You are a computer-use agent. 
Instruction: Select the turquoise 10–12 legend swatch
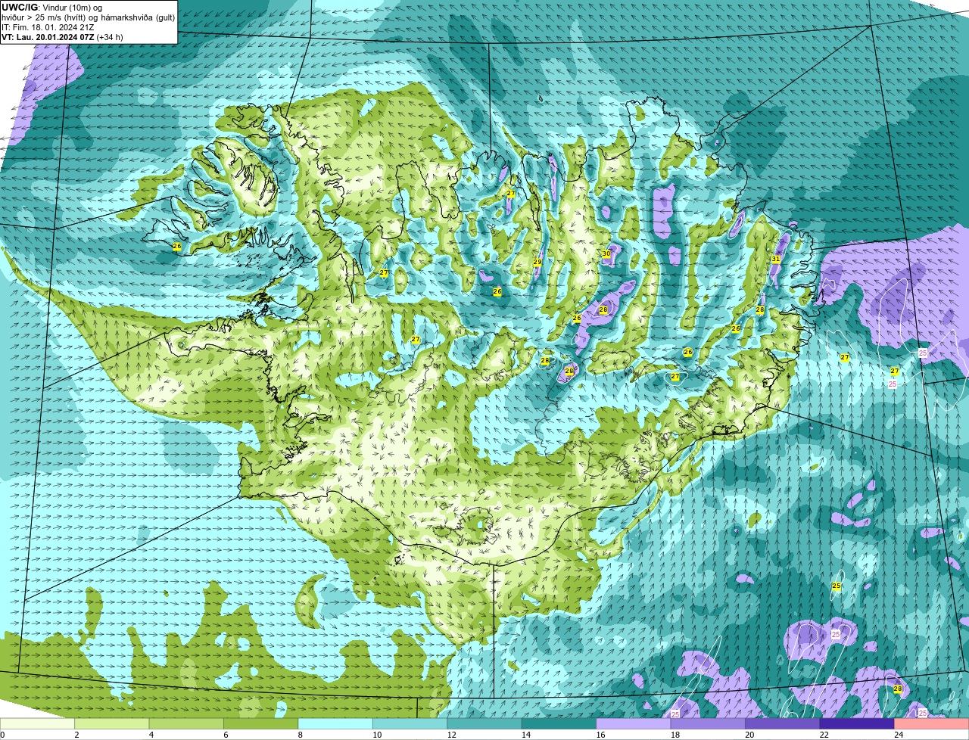410,723
